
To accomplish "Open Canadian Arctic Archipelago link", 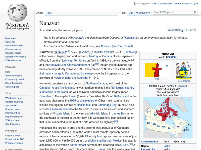I will pyautogui.click(x=57, y=88).
